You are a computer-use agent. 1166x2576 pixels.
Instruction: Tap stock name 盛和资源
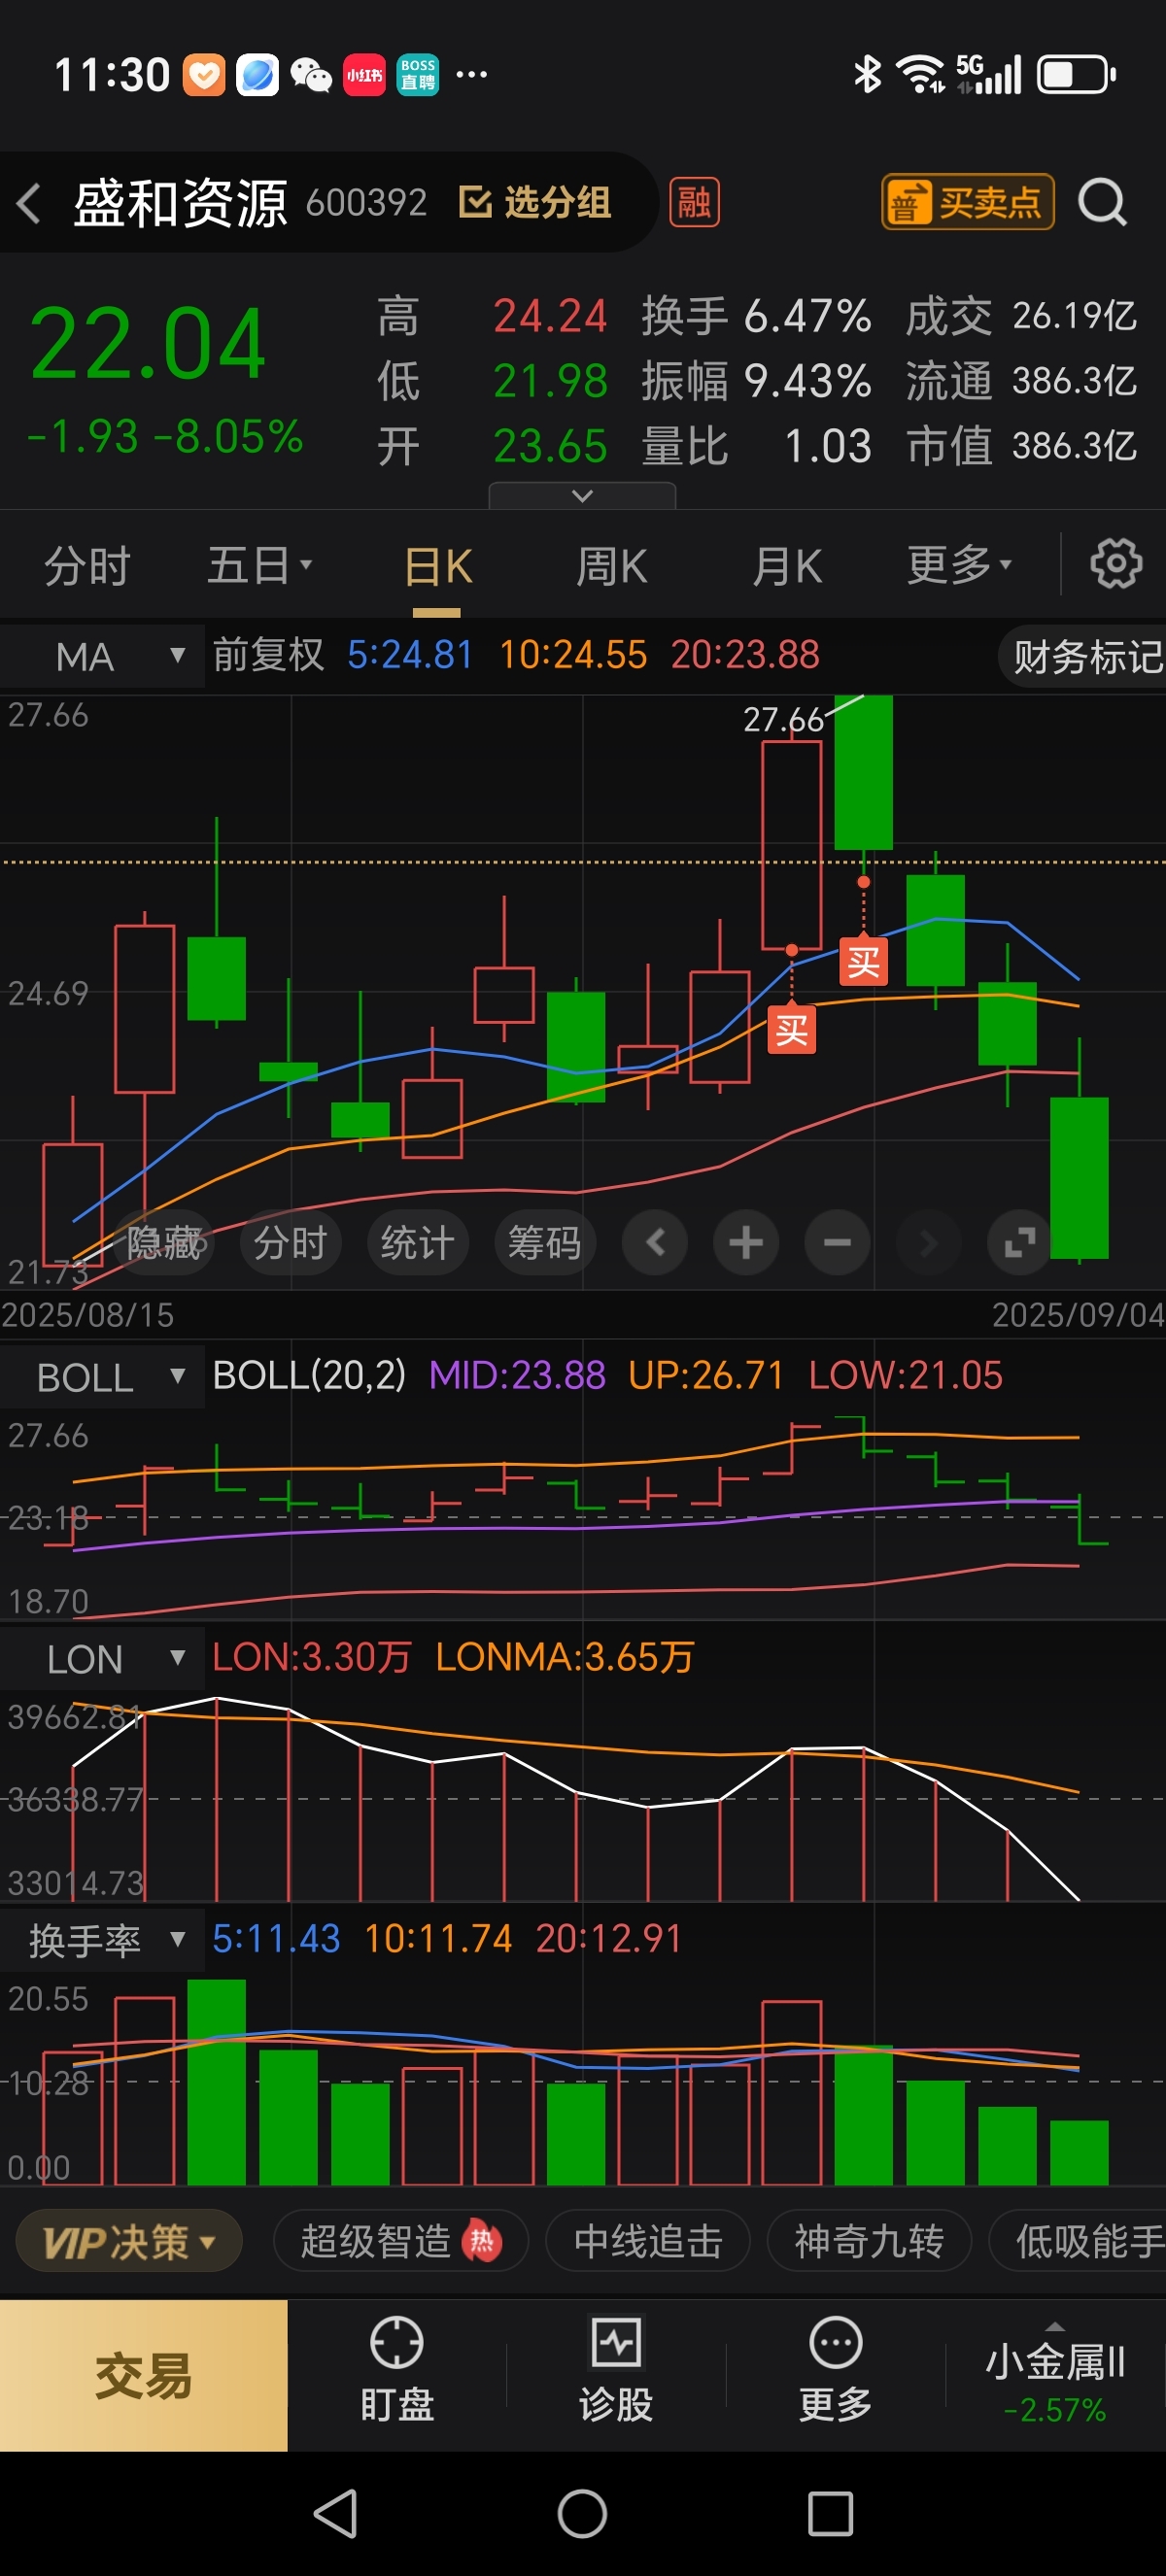(180, 203)
